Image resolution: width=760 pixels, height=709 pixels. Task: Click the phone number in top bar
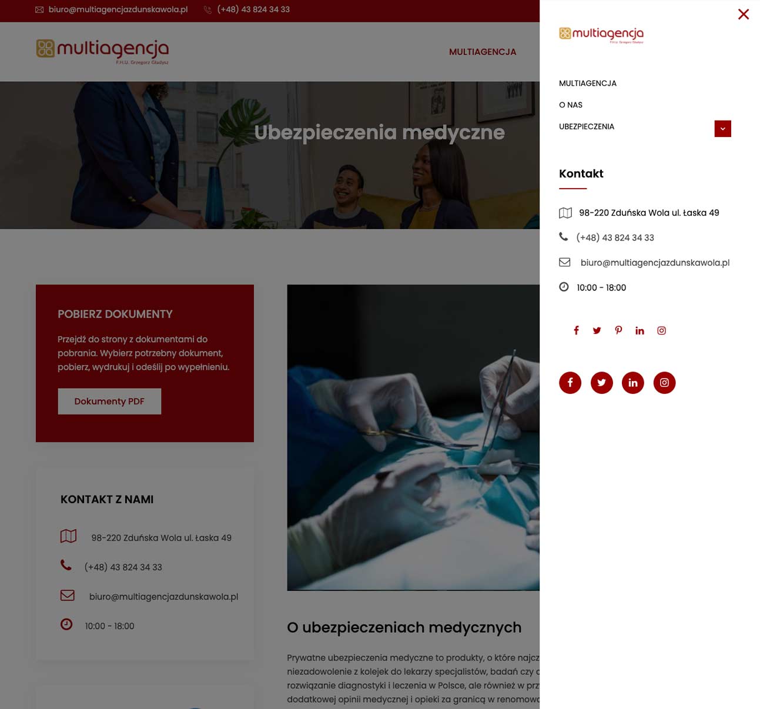[253, 9]
